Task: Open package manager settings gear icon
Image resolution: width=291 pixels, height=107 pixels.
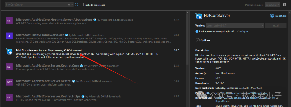Action: click(285, 5)
